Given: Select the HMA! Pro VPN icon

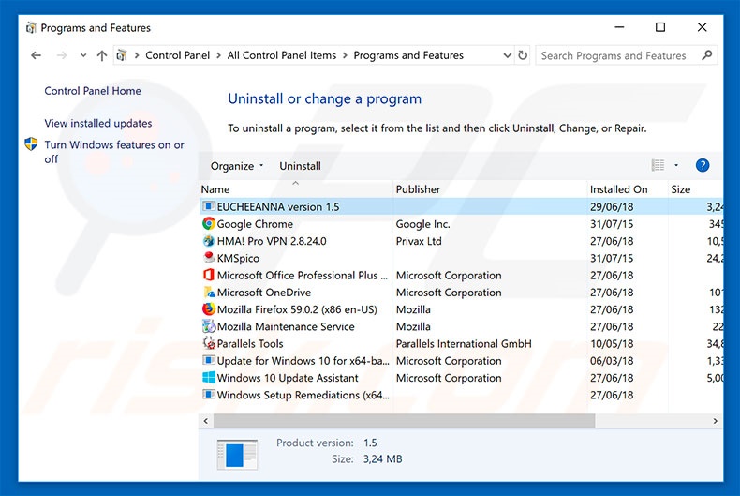Looking at the screenshot, I should point(209,241).
